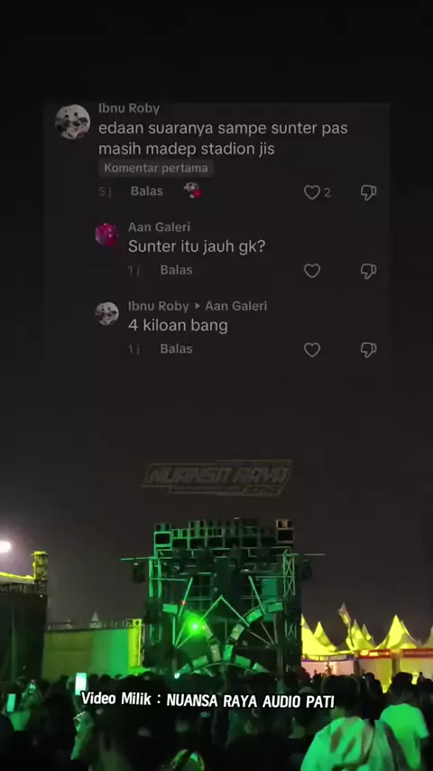Screen dimensions: 433x771
Task: Like the '4 kiloan bang' reply
Action: 311,350
